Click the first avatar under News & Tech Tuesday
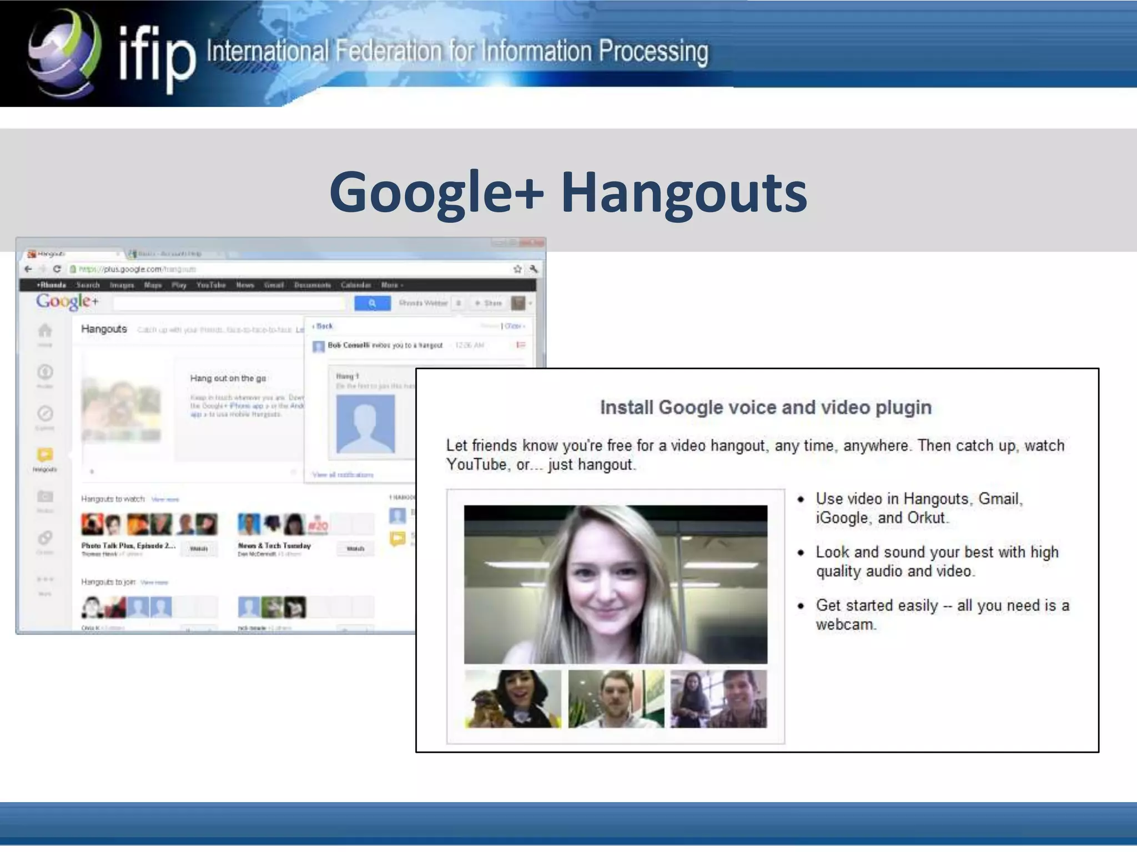This screenshot has width=1137, height=852. pos(249,524)
